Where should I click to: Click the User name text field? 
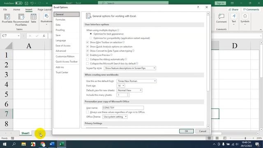click(123, 108)
